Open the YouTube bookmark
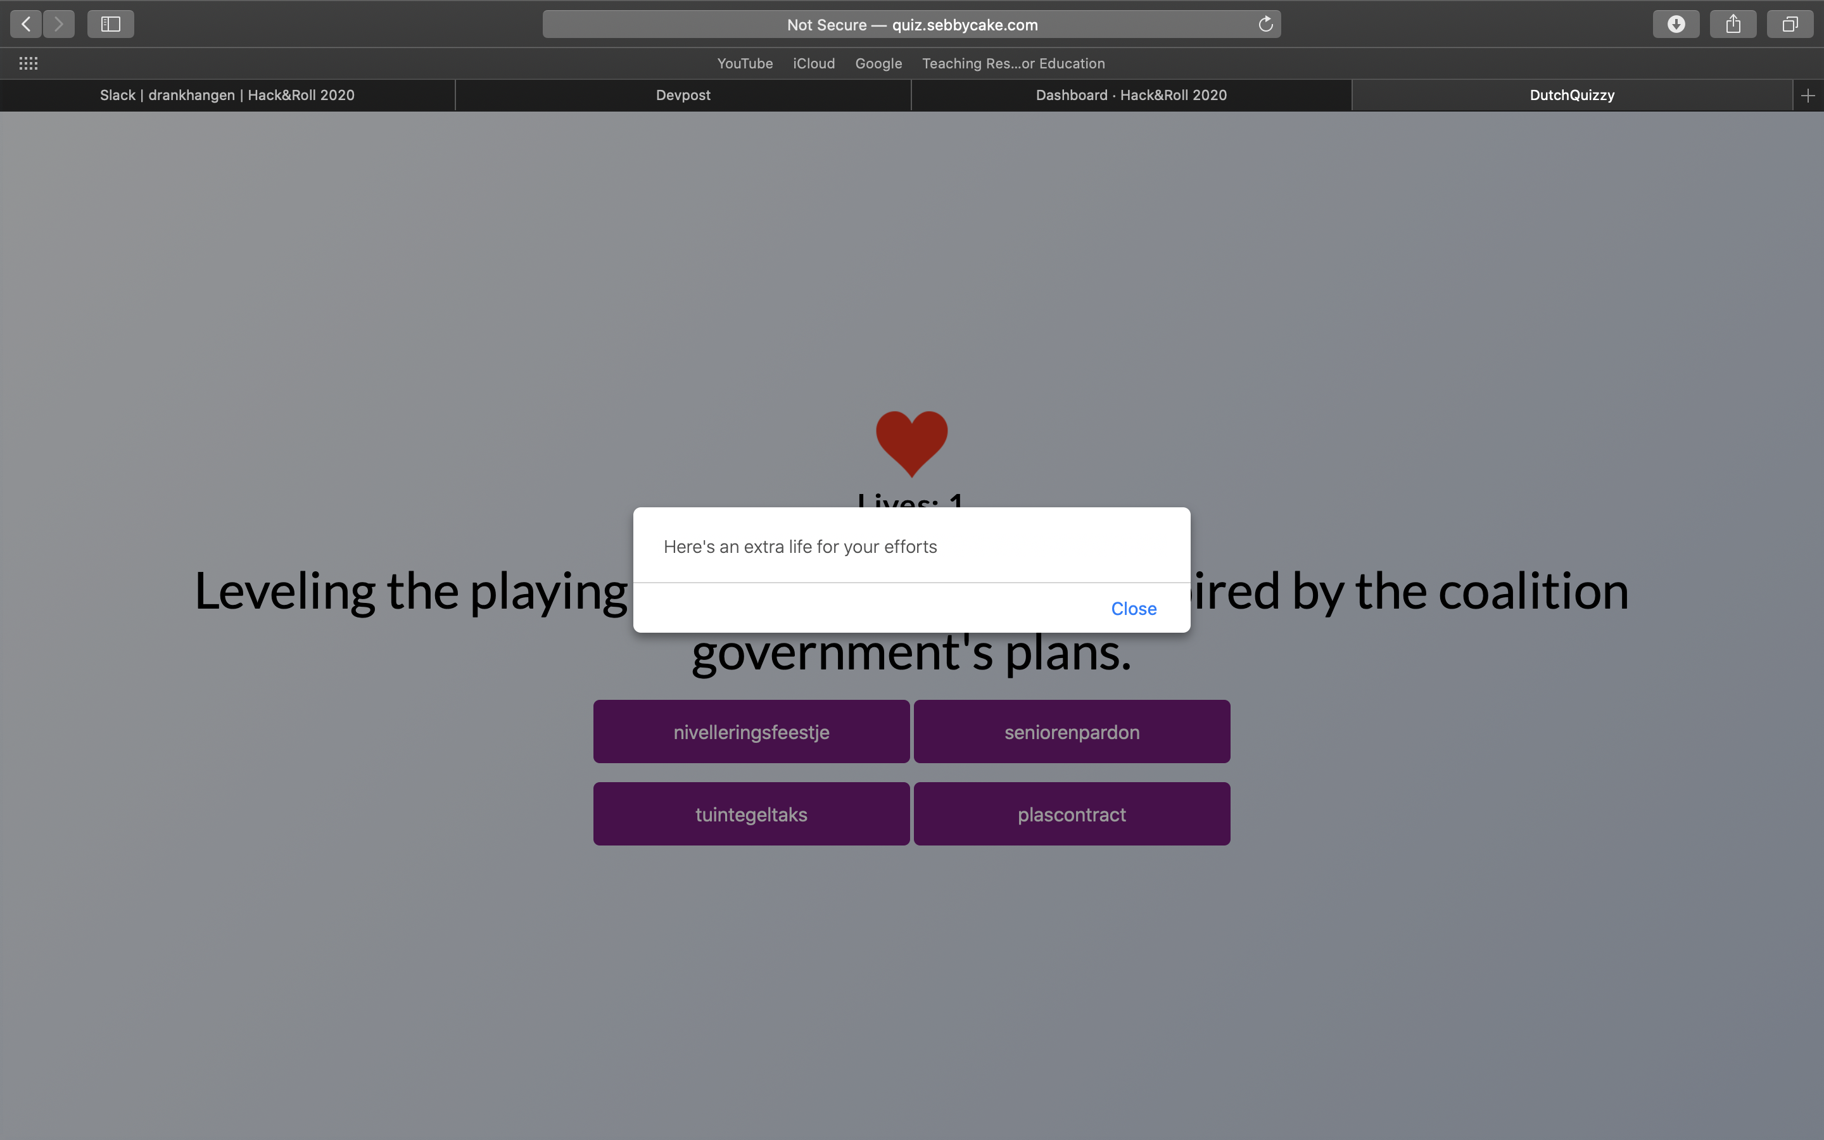Image resolution: width=1824 pixels, height=1140 pixels. pyautogui.click(x=744, y=63)
